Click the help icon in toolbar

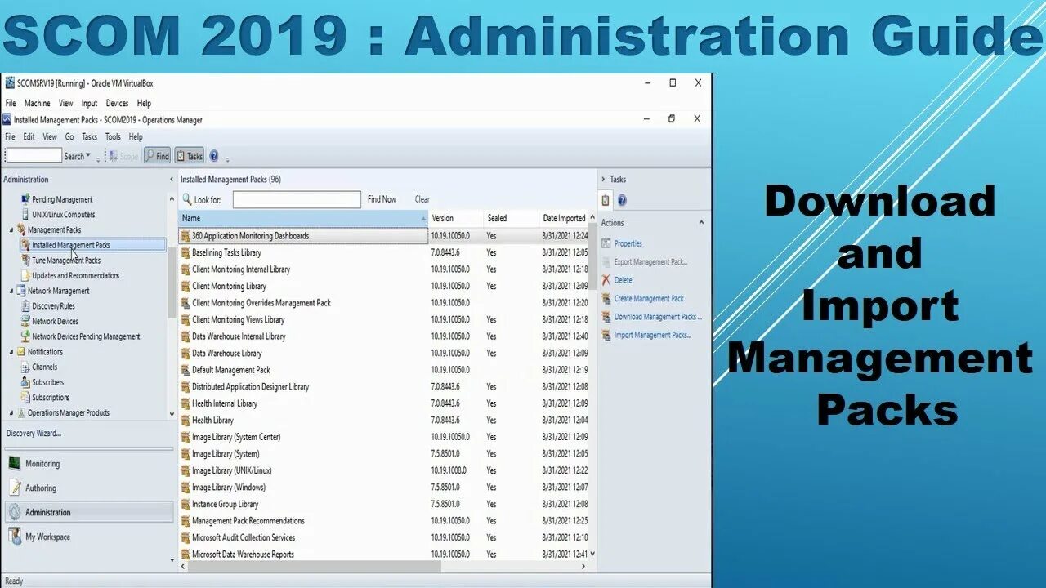pos(214,156)
